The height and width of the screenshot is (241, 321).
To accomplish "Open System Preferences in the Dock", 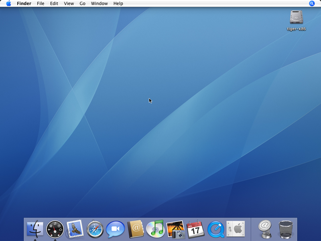I will click(x=236, y=229).
